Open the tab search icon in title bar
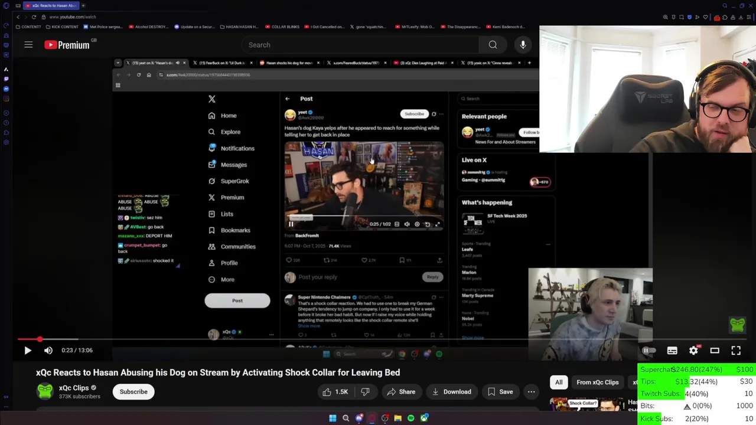 pos(725,5)
